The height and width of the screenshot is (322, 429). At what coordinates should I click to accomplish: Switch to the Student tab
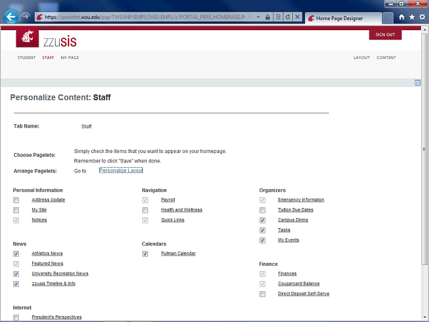[x=26, y=58]
